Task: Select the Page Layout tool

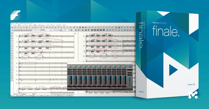Action: (64, 27)
